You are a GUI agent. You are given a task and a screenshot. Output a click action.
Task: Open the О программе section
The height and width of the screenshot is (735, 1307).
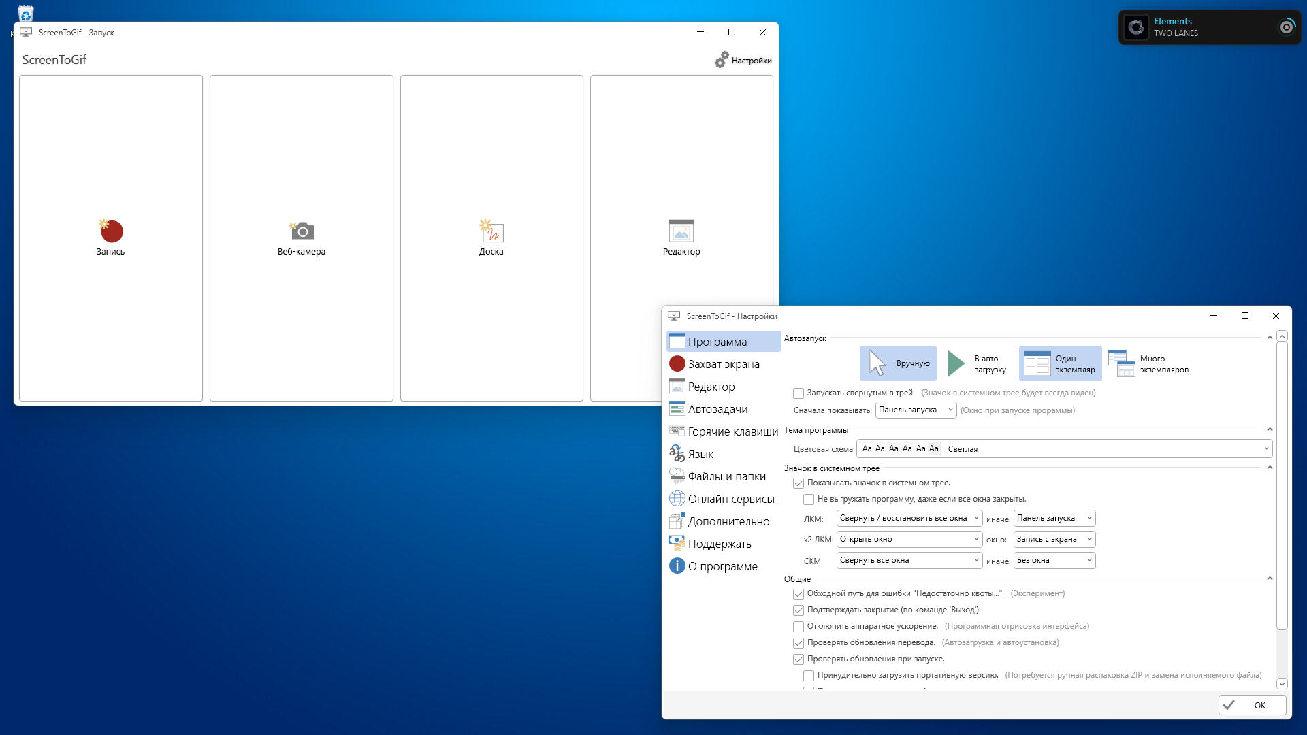[x=722, y=566]
